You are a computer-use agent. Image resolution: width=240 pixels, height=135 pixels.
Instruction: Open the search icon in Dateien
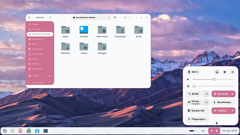click(x=29, y=18)
